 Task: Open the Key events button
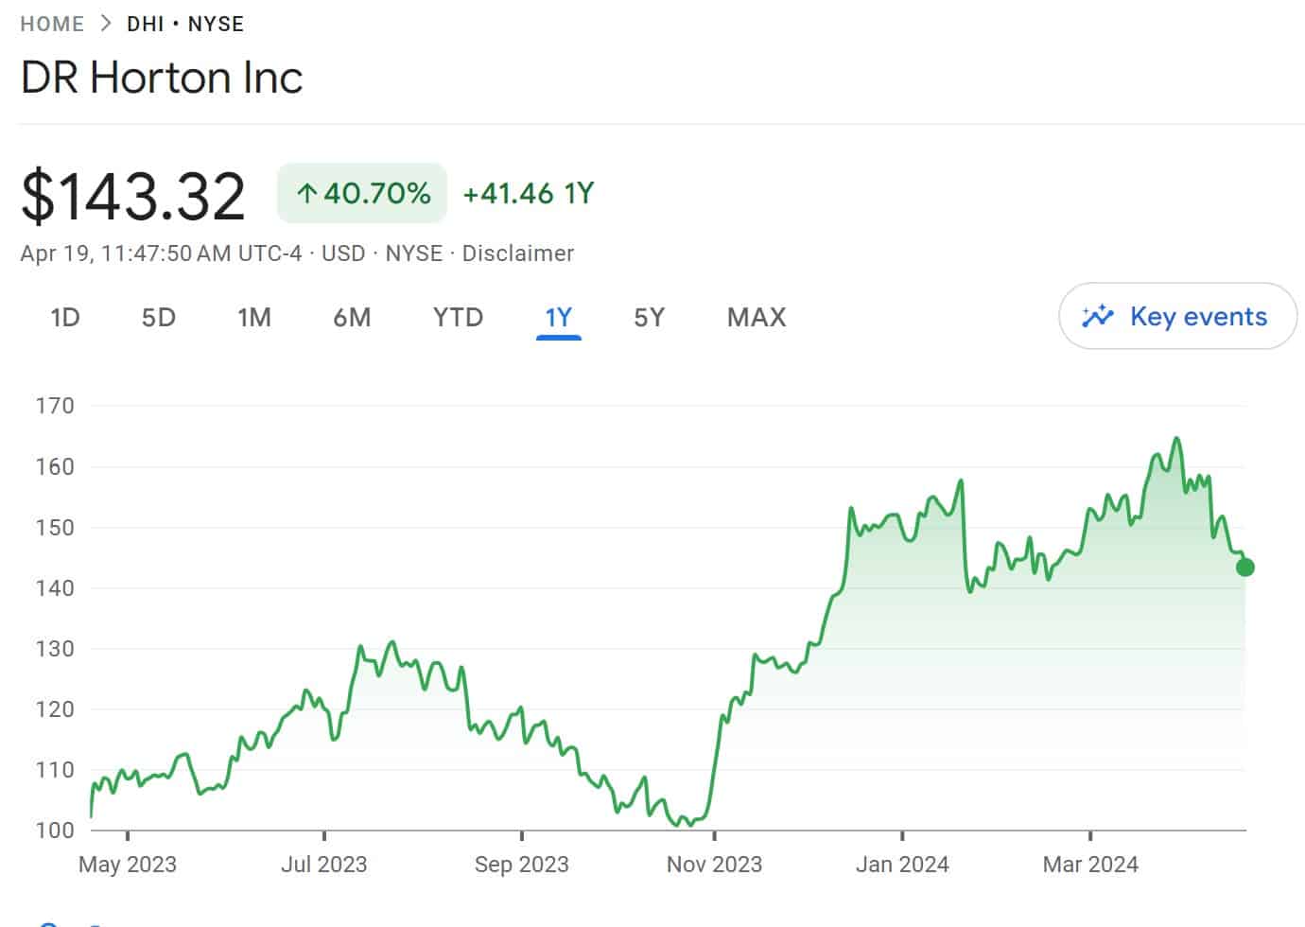[1177, 316]
